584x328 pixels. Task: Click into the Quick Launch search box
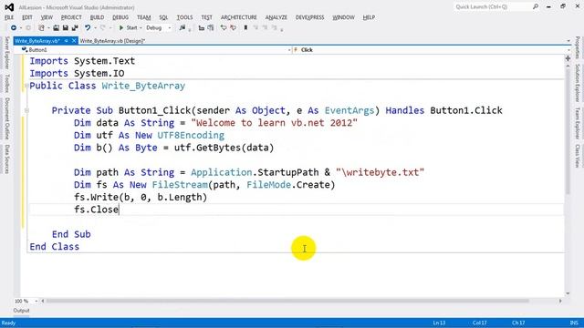coord(493,6)
